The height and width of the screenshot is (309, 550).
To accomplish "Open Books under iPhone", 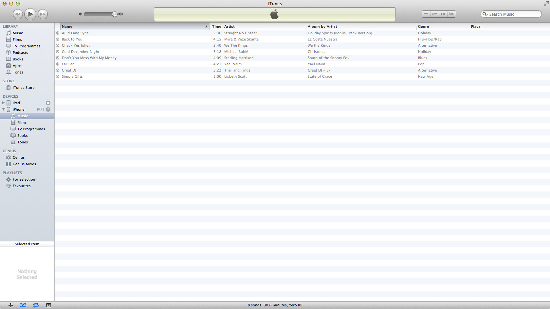I will pyautogui.click(x=22, y=136).
